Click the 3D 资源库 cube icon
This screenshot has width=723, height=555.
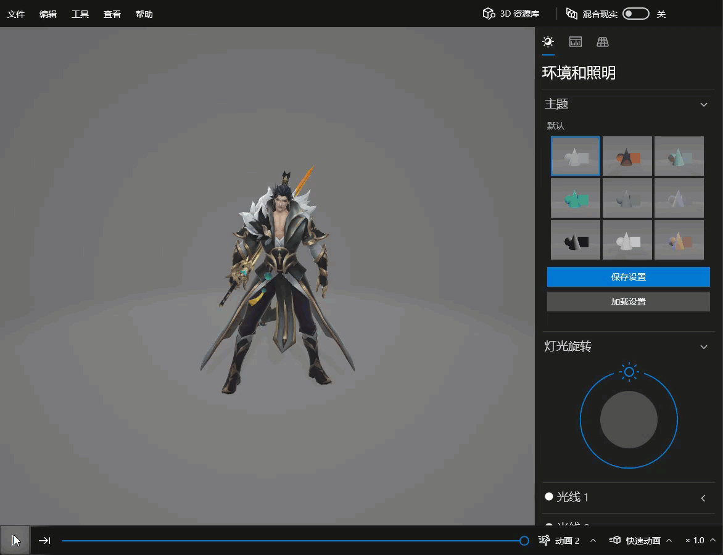tap(489, 14)
